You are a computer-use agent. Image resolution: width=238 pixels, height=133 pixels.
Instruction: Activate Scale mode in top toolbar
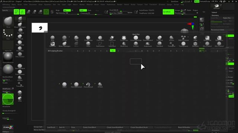coord(34,11)
